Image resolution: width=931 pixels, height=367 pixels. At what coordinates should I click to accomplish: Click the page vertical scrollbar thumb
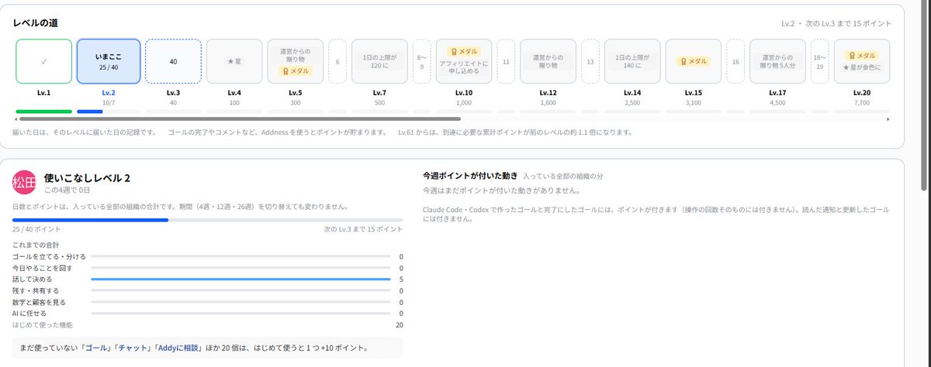point(923,97)
